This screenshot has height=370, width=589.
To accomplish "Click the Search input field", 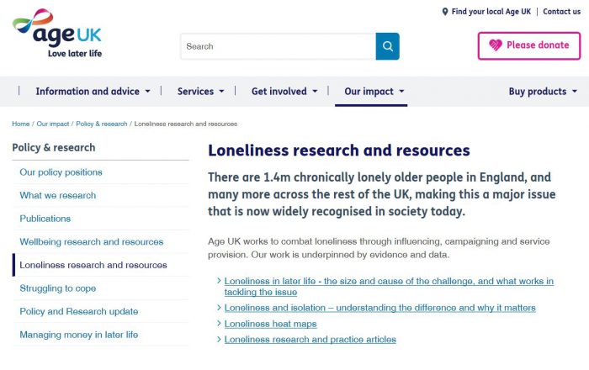I will 278,46.
